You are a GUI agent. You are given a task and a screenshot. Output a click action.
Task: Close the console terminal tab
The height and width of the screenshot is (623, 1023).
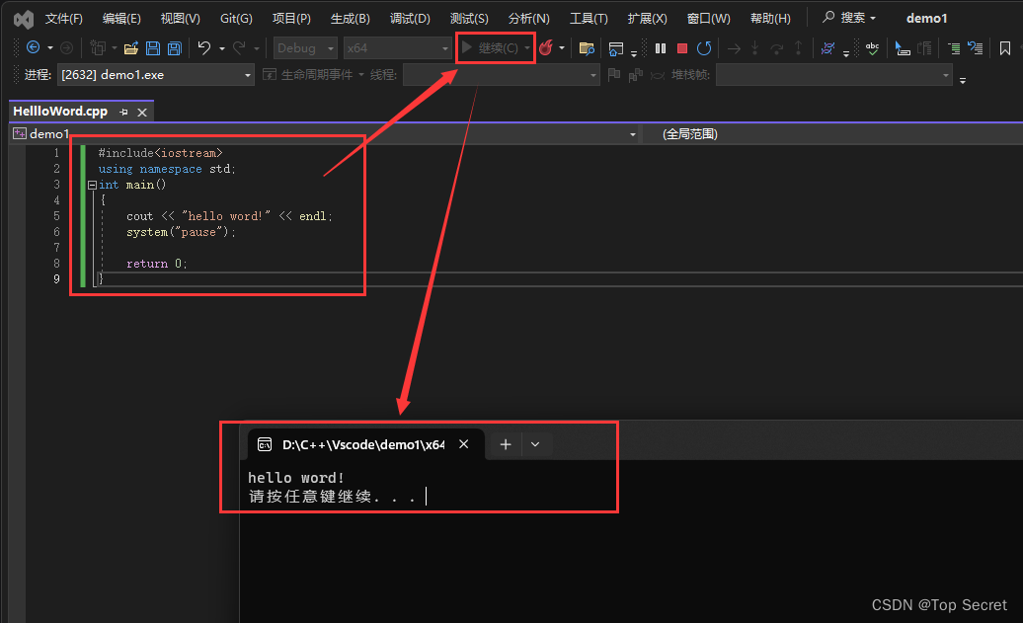point(464,444)
